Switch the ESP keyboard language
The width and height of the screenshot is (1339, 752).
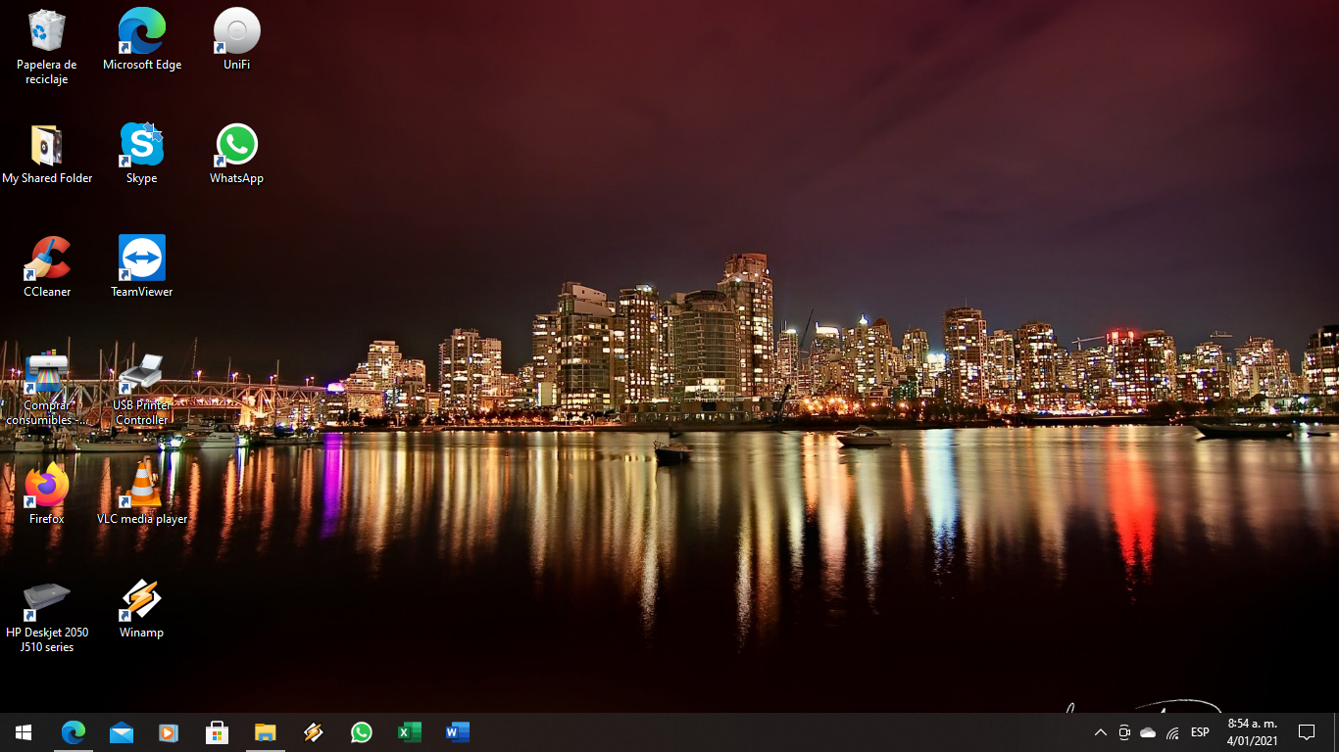point(1198,731)
